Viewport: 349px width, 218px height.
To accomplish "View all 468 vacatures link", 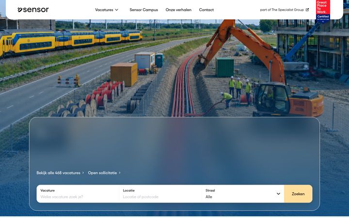I will 60,173.
